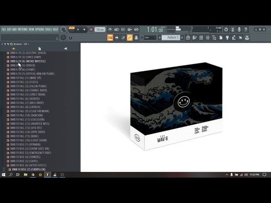Open the pattern selector left arrow
This screenshot has height=203, width=271.
[160, 38]
